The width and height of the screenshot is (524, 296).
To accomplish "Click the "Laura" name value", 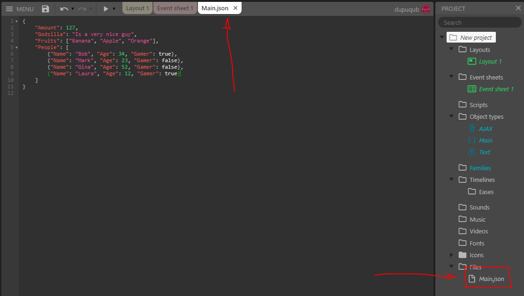I will 86,73.
